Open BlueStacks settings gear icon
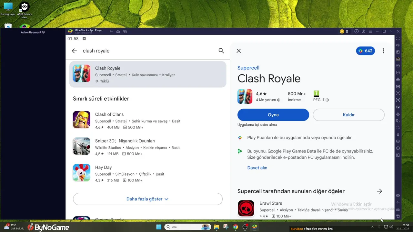Image resolution: width=413 pixels, height=232 pixels. (x=398, y=195)
